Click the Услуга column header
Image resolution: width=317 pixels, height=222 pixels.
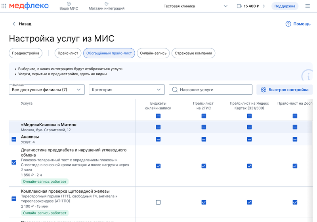pos(27,103)
